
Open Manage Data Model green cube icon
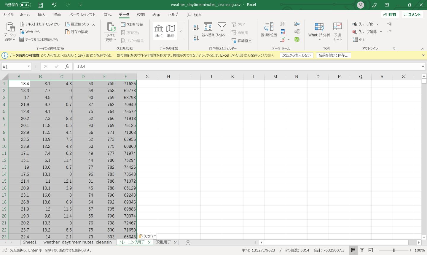[x=297, y=39]
